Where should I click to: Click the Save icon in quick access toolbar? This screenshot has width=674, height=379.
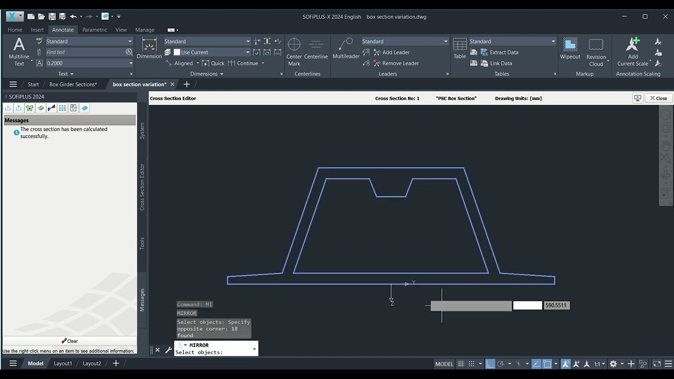[x=52, y=17]
